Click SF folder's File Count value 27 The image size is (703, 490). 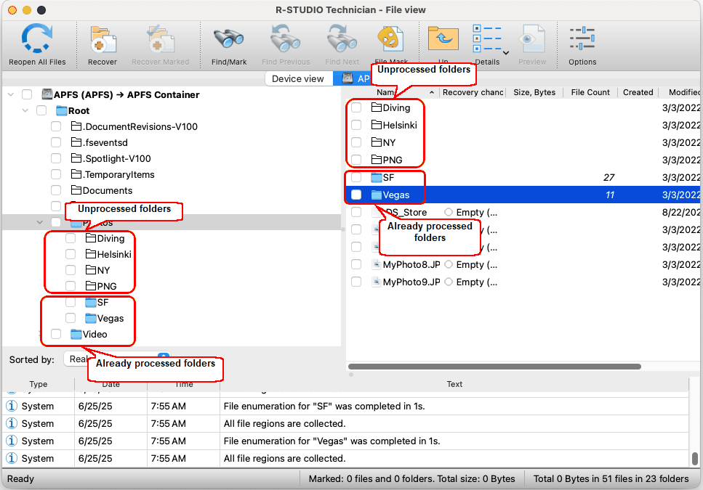608,178
